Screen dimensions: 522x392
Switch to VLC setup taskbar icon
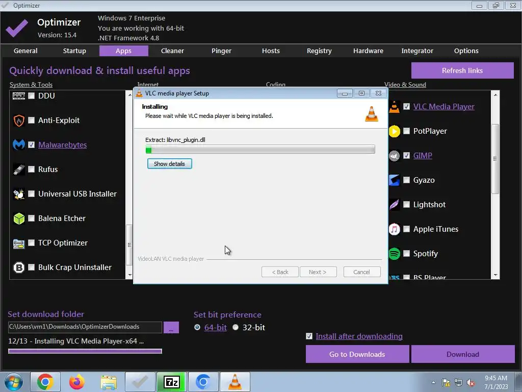click(235, 382)
